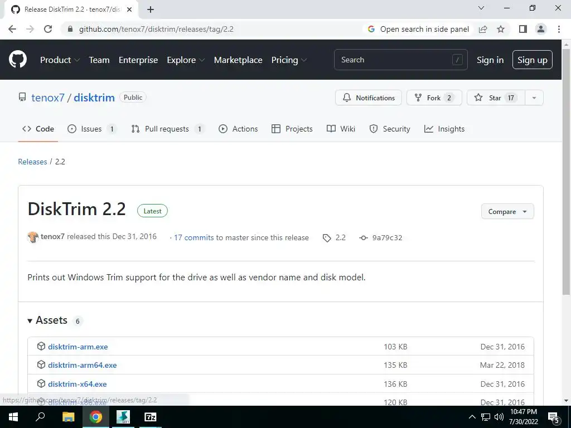Expand the Pricing dropdown menu
571x428 pixels.
coord(289,60)
